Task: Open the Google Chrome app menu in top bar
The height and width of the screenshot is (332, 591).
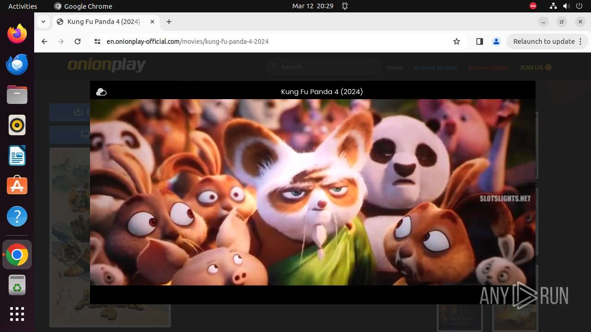Action: click(x=83, y=6)
